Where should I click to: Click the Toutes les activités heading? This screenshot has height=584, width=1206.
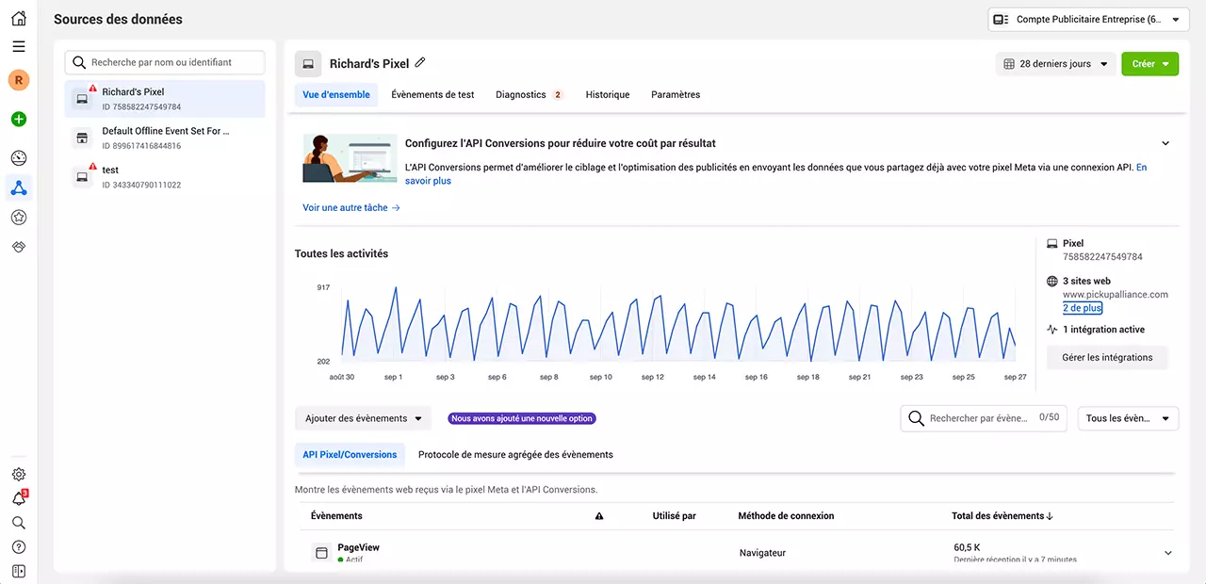click(x=341, y=253)
